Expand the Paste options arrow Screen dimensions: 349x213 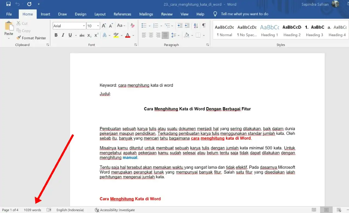(x=9, y=38)
